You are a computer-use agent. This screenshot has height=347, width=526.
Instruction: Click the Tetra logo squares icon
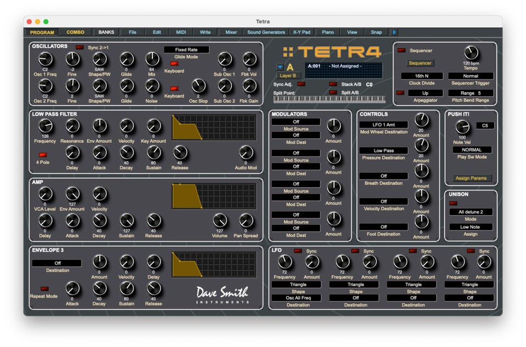click(288, 53)
